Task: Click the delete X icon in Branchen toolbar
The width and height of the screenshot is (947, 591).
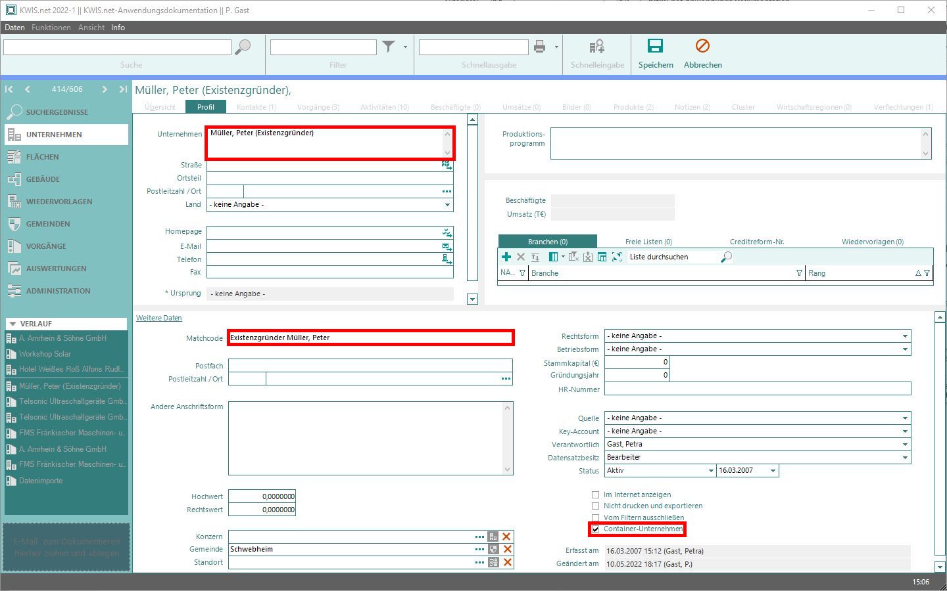Action: (521, 257)
